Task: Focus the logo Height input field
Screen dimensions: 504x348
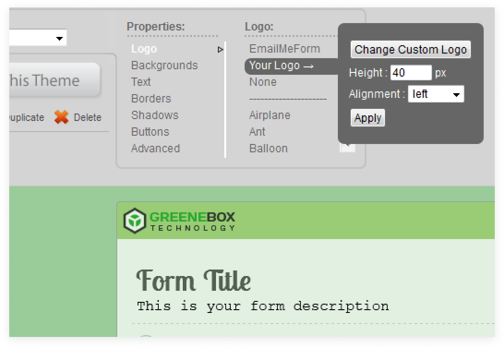Action: coord(411,72)
